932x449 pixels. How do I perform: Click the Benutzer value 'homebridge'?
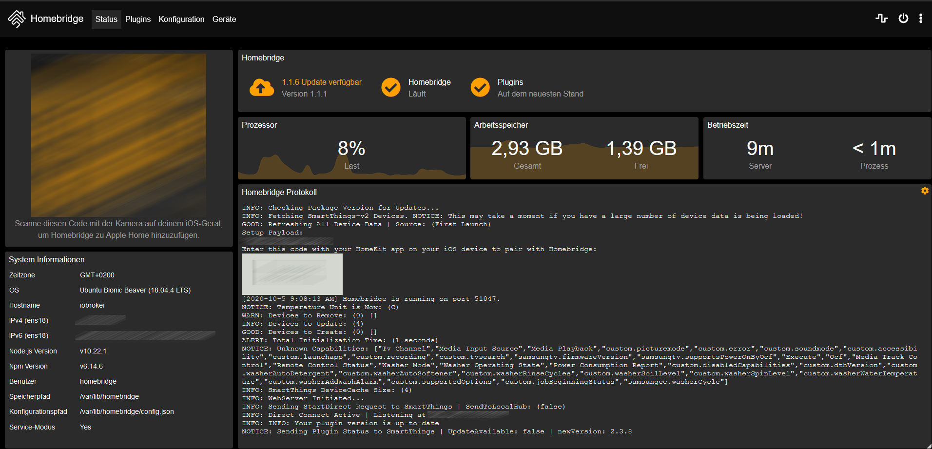(x=98, y=381)
